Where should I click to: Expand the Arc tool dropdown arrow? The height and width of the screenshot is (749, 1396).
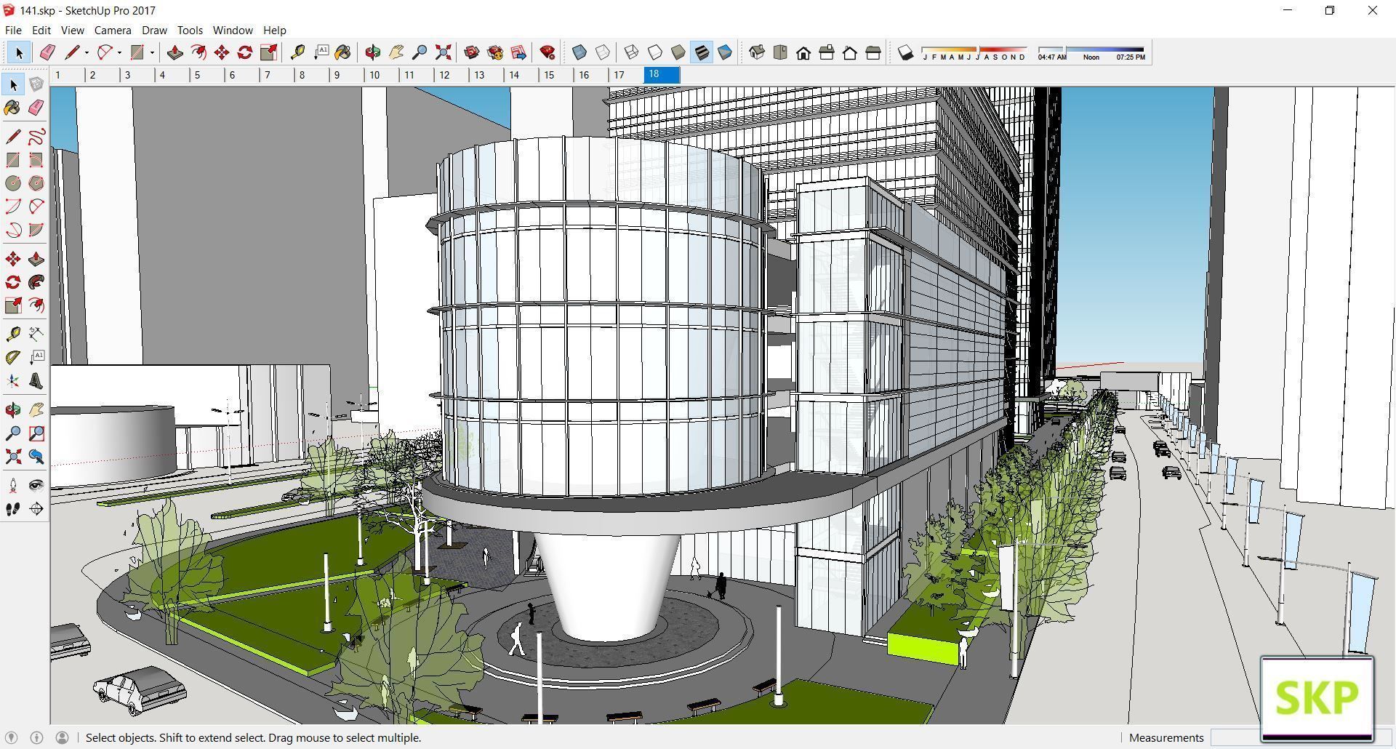tap(119, 52)
